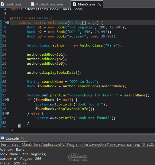
Task: Click the displayBooksData call on line 18
Action: pos(59,73)
